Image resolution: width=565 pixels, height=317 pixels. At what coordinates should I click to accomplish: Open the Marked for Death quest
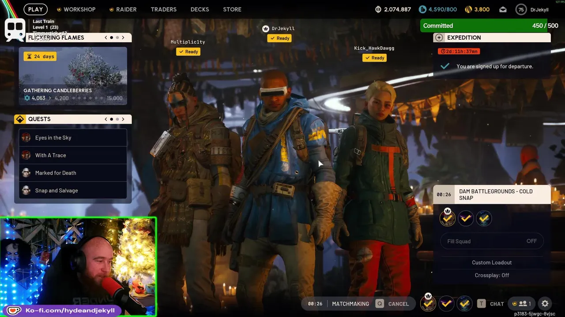[73, 173]
